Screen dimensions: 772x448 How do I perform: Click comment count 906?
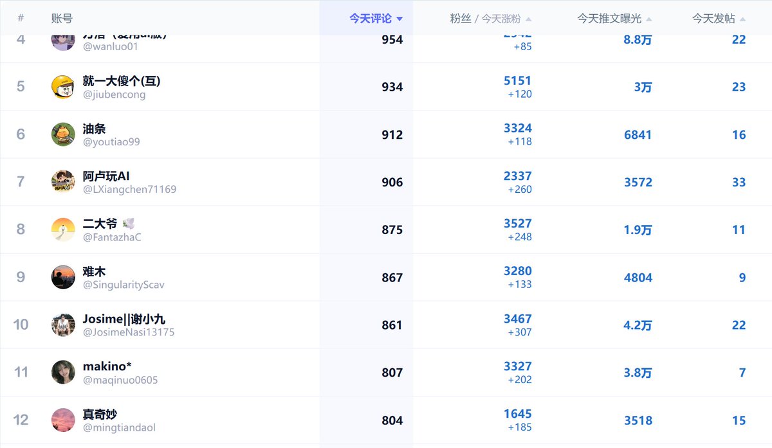tap(392, 182)
